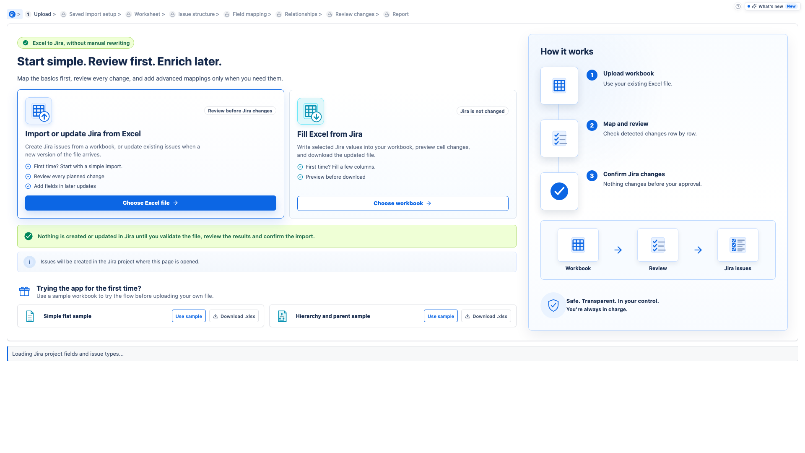
Task: Open What's new announcements
Action: (x=772, y=6)
